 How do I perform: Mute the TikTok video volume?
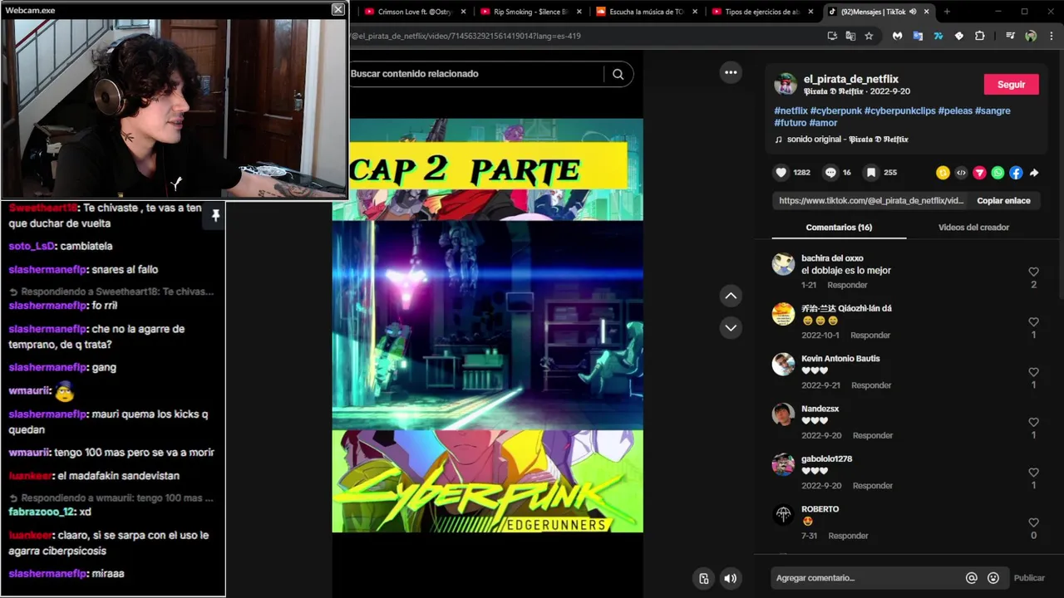tap(730, 578)
